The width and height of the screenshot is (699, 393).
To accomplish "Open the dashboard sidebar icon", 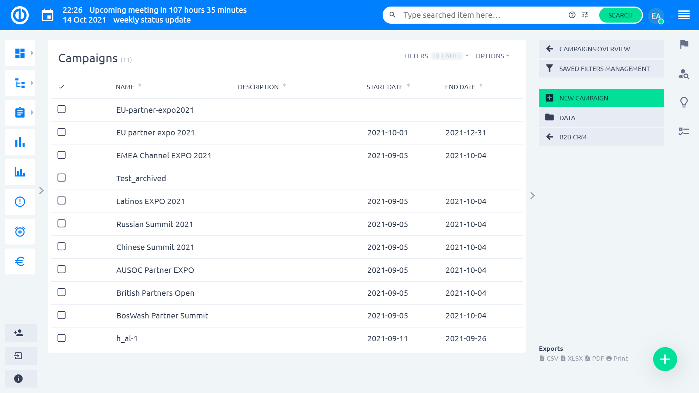I will point(20,53).
